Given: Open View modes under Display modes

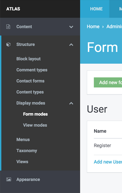Looking at the screenshot, I should (x=35, y=125).
